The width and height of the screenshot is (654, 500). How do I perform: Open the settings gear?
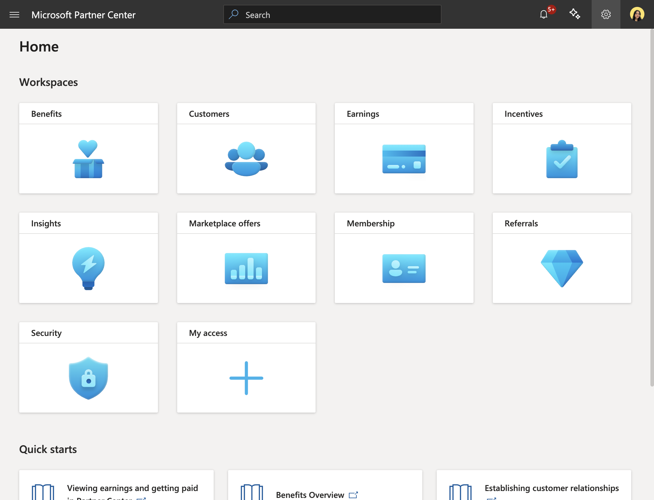pyautogui.click(x=606, y=14)
